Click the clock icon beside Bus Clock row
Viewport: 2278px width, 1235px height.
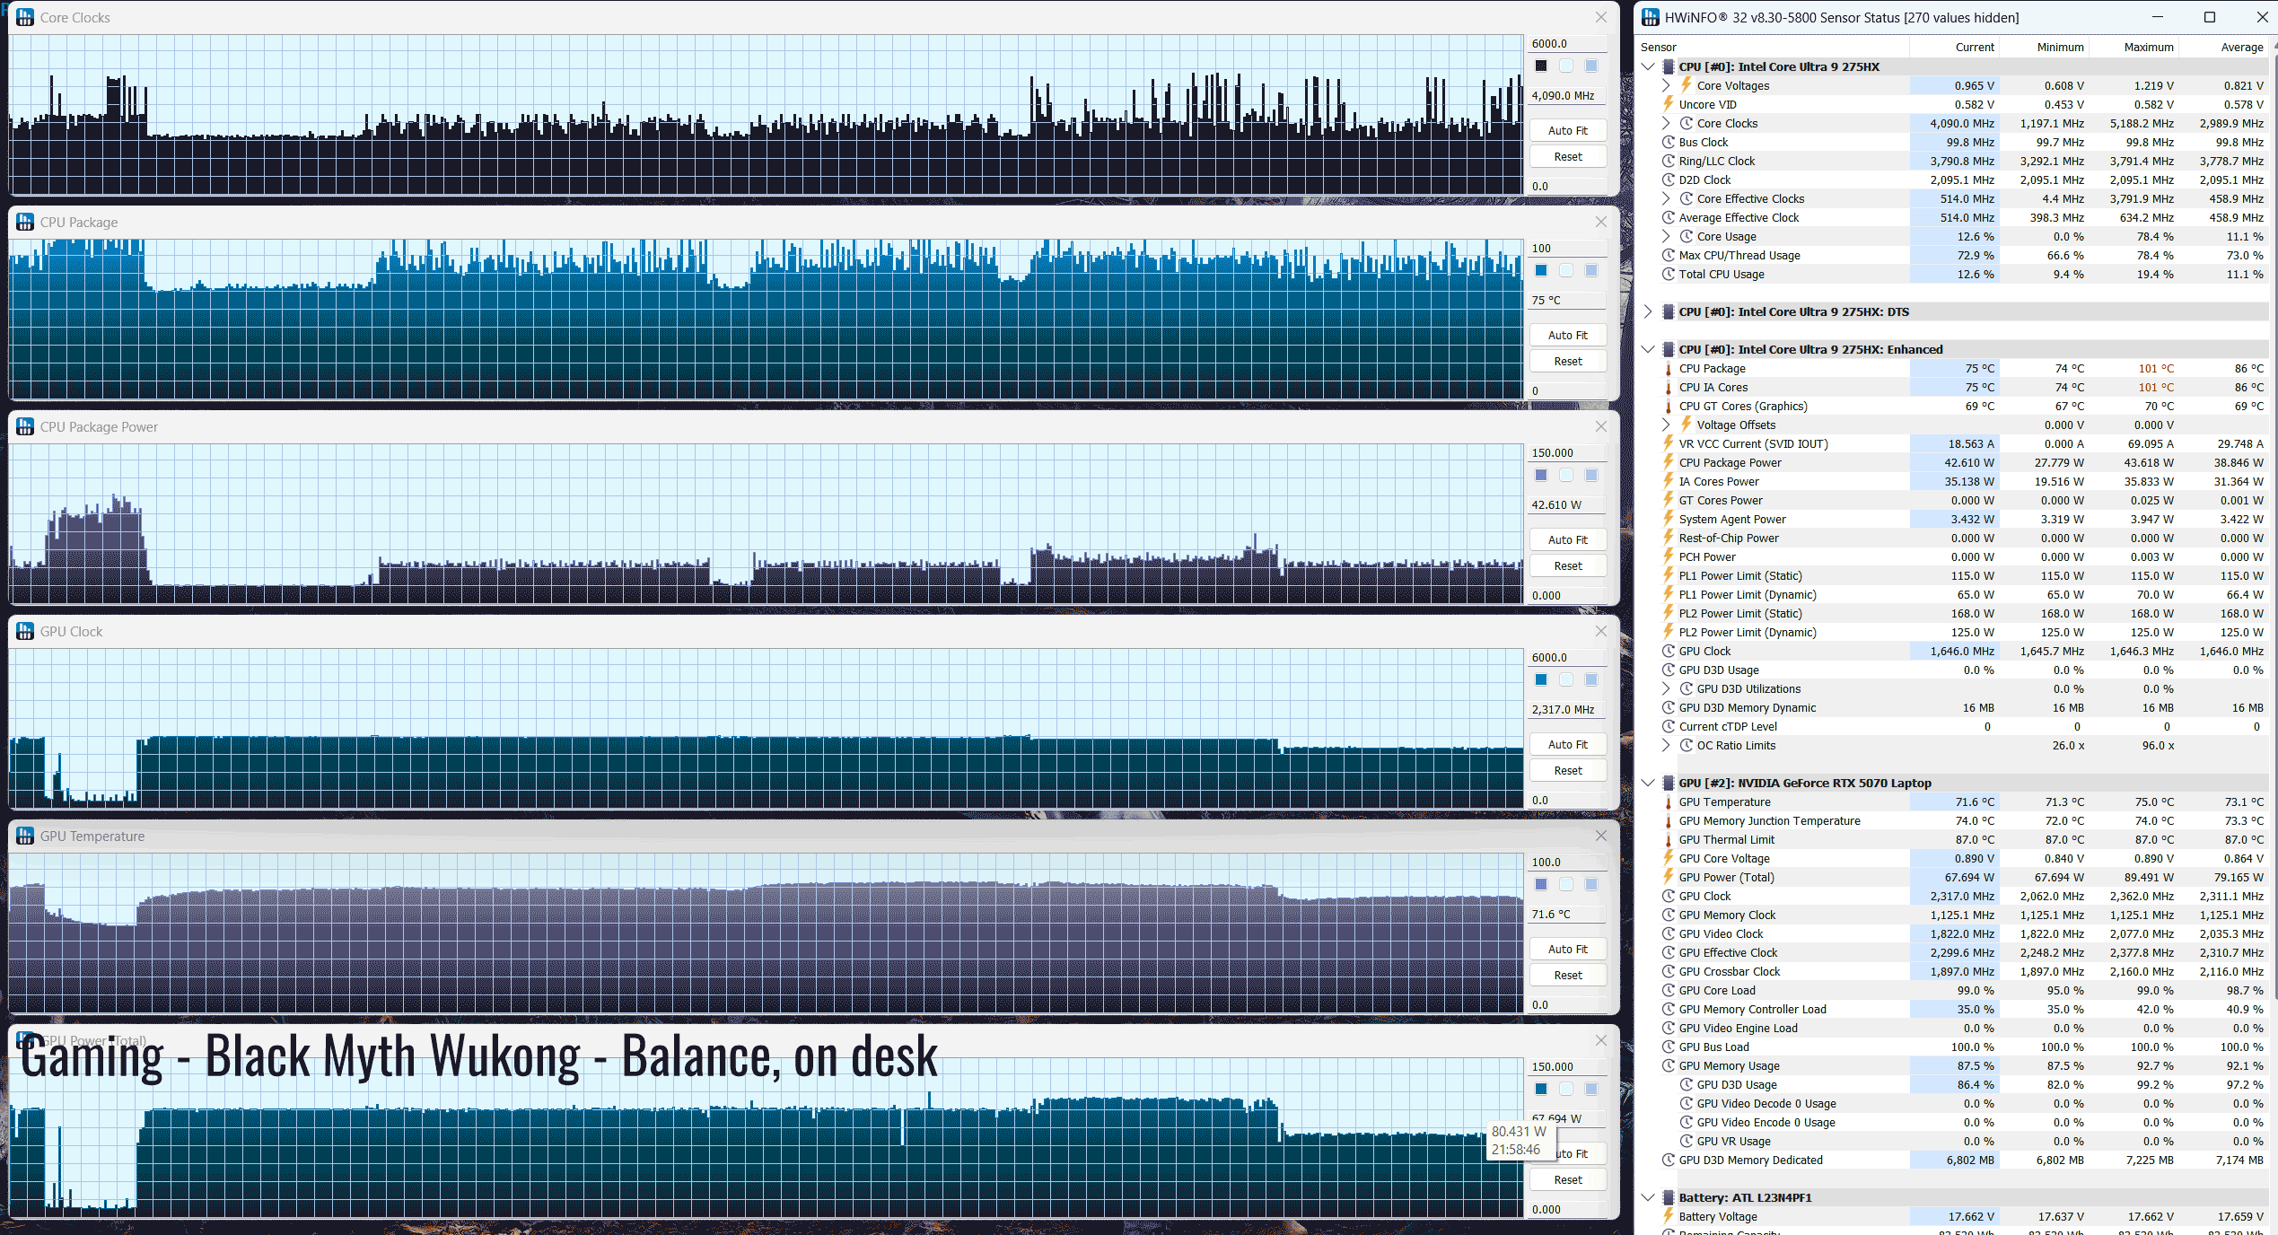pos(1669,142)
